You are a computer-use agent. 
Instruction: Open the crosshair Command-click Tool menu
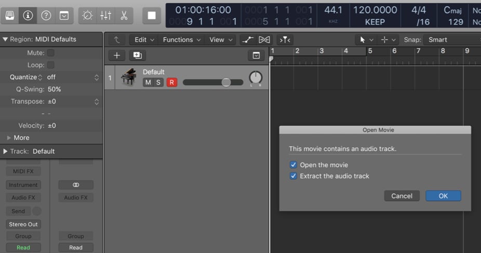tap(388, 40)
